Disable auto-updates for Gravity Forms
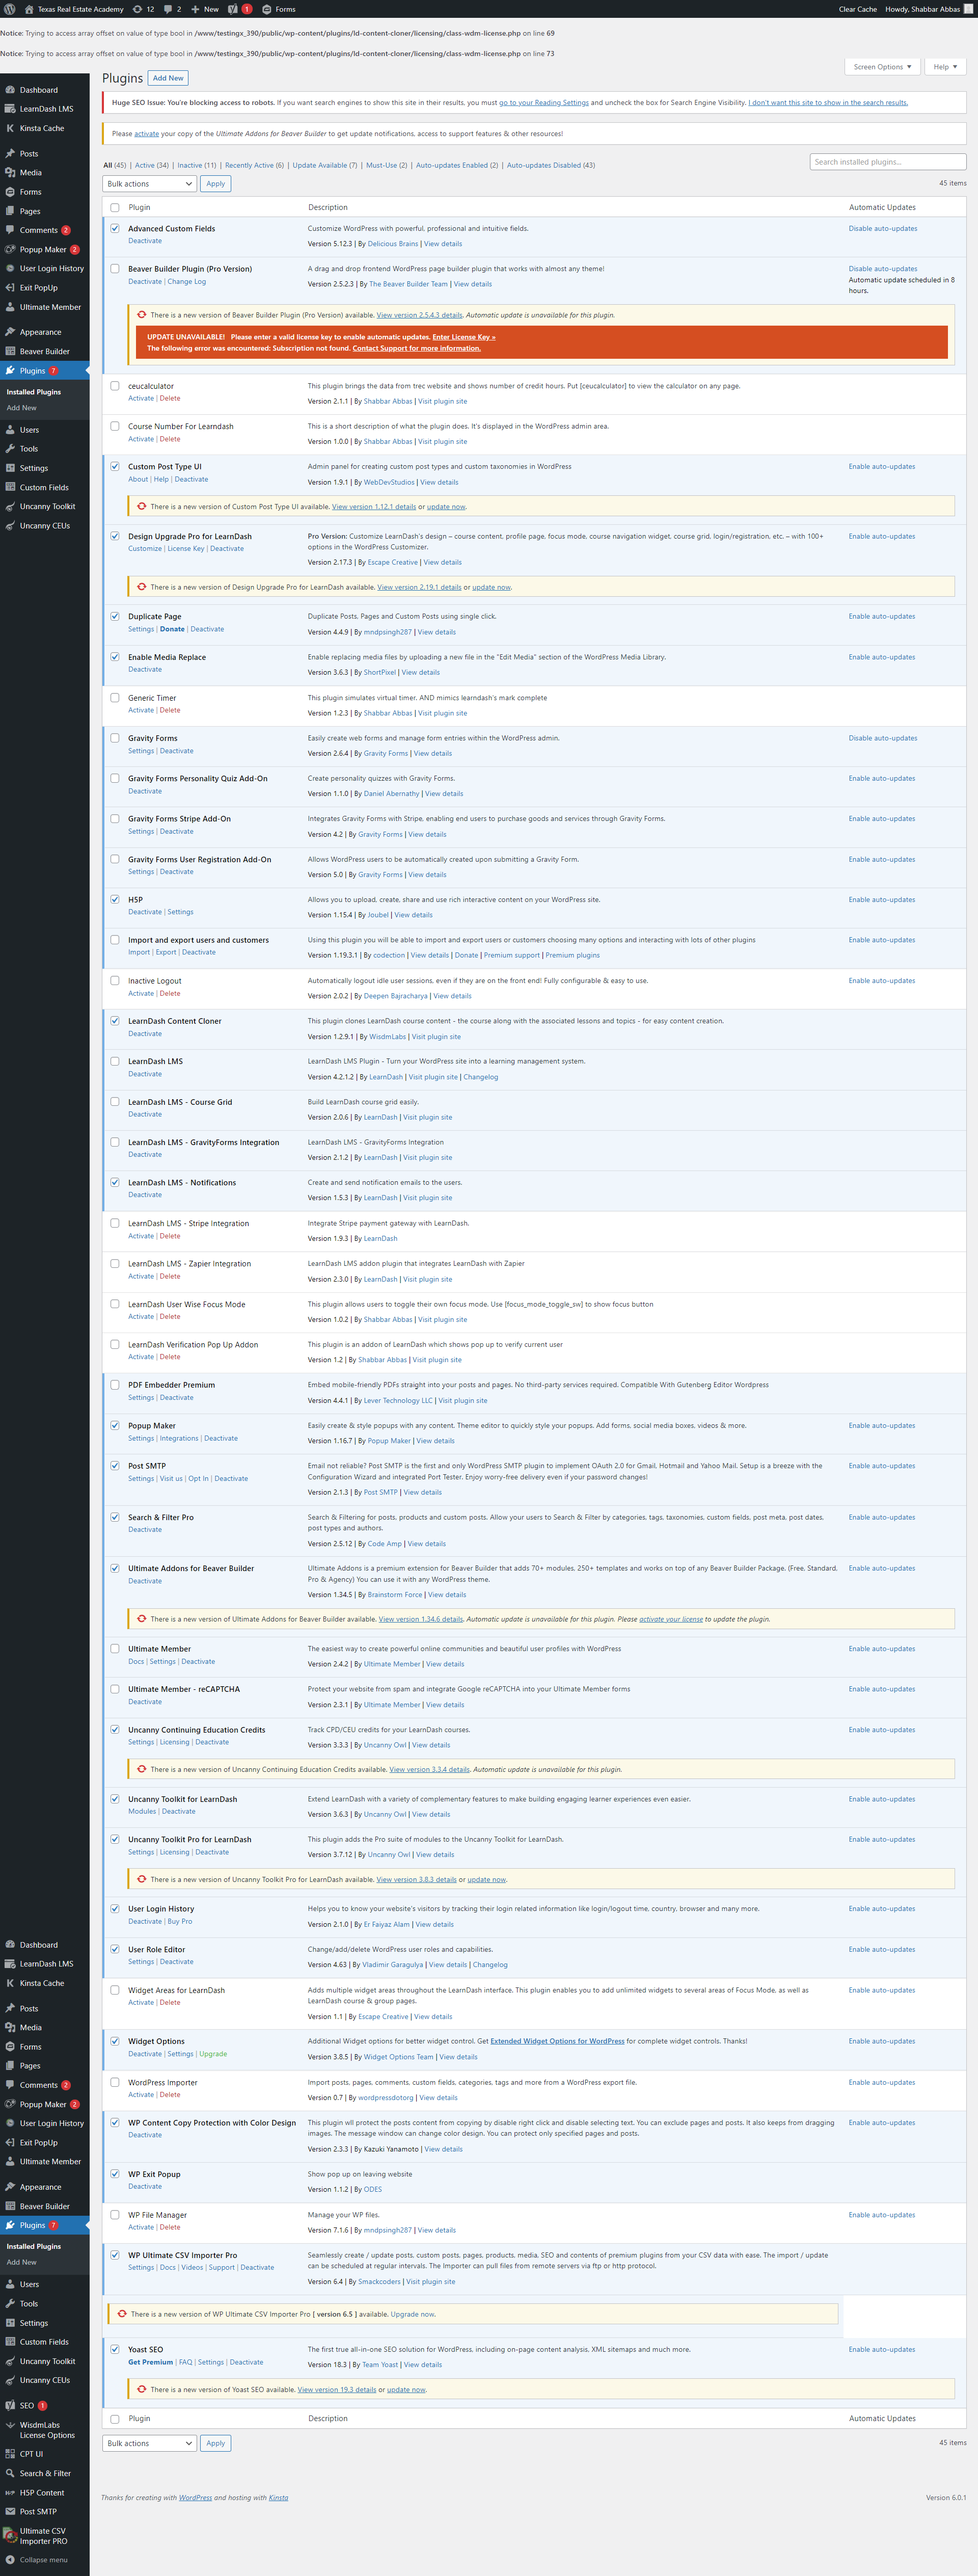The width and height of the screenshot is (978, 2576). [883, 738]
